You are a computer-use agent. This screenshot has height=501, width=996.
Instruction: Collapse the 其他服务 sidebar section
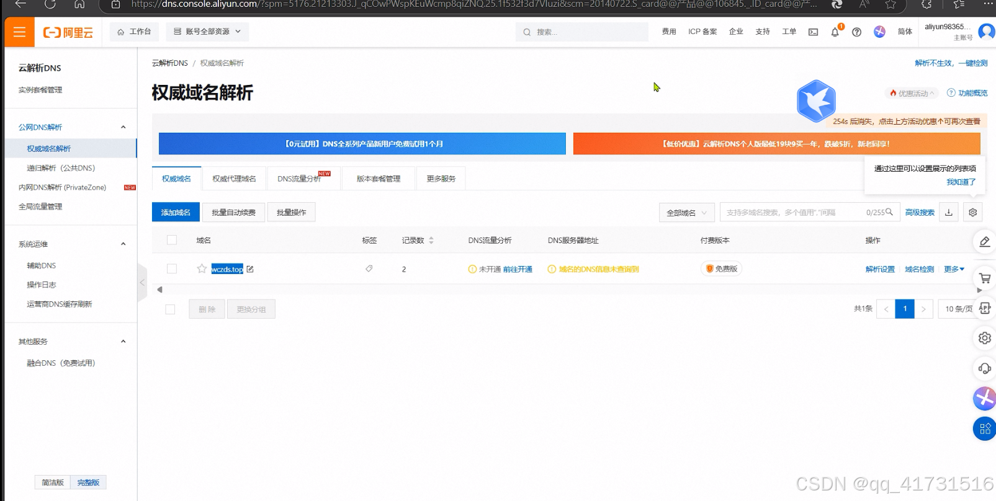point(123,342)
